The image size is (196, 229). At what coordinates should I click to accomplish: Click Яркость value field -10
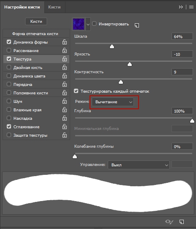[x=182, y=54]
